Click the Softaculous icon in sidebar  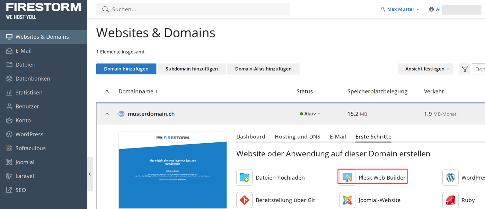tap(9, 148)
